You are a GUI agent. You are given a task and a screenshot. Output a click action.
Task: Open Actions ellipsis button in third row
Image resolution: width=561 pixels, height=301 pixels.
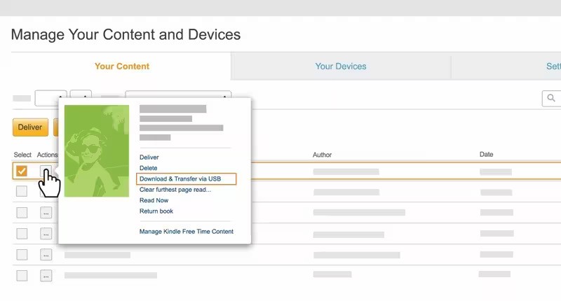tap(46, 213)
